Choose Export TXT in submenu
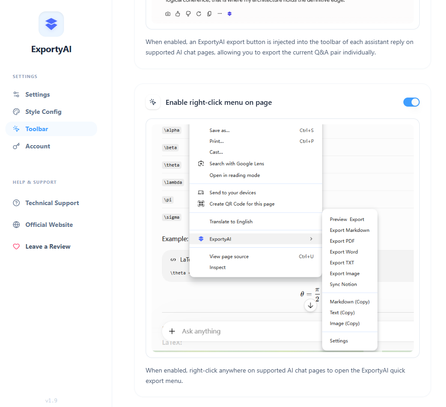Viewport: 446px width, 407px height. pos(349,263)
